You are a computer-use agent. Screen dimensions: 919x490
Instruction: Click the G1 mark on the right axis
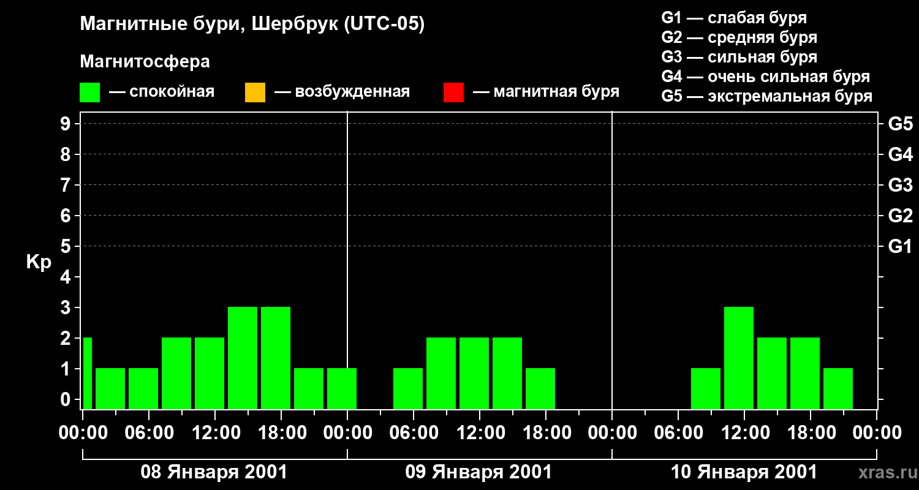click(900, 246)
